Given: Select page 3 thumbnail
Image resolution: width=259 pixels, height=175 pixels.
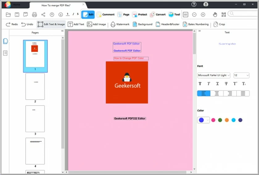Looking at the screenshot, I should (x=35, y=119).
